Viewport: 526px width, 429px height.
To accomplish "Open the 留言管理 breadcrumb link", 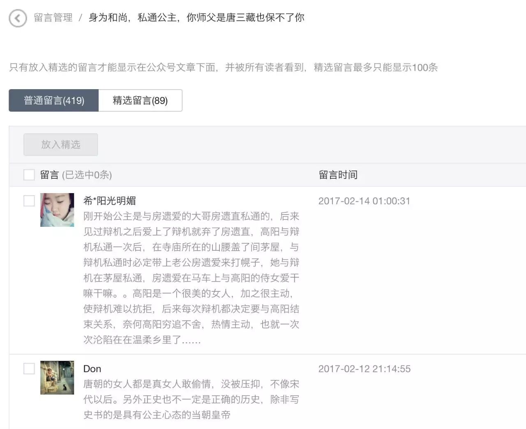I will [x=53, y=18].
